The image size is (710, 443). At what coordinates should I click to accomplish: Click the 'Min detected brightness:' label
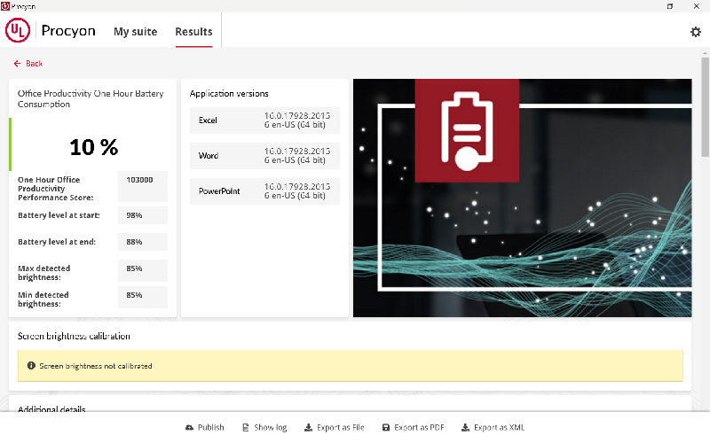pos(43,299)
